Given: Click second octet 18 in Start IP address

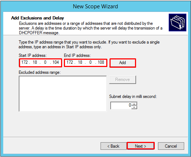Looking at the screenshot, I should click(35, 62).
